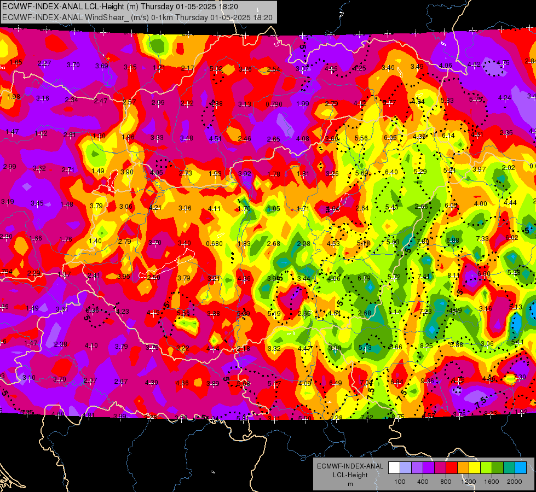Select the wind shear value 0.790
The height and width of the screenshot is (492, 536).
(274, 104)
